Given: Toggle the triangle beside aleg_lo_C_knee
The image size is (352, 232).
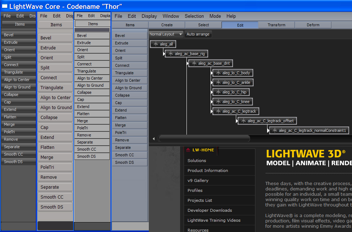Looking at the screenshot, I should [212, 102].
